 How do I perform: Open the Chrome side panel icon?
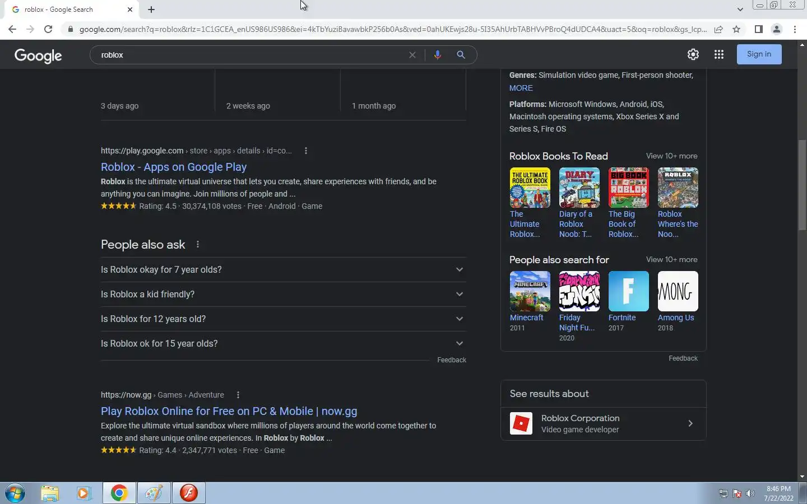point(758,29)
